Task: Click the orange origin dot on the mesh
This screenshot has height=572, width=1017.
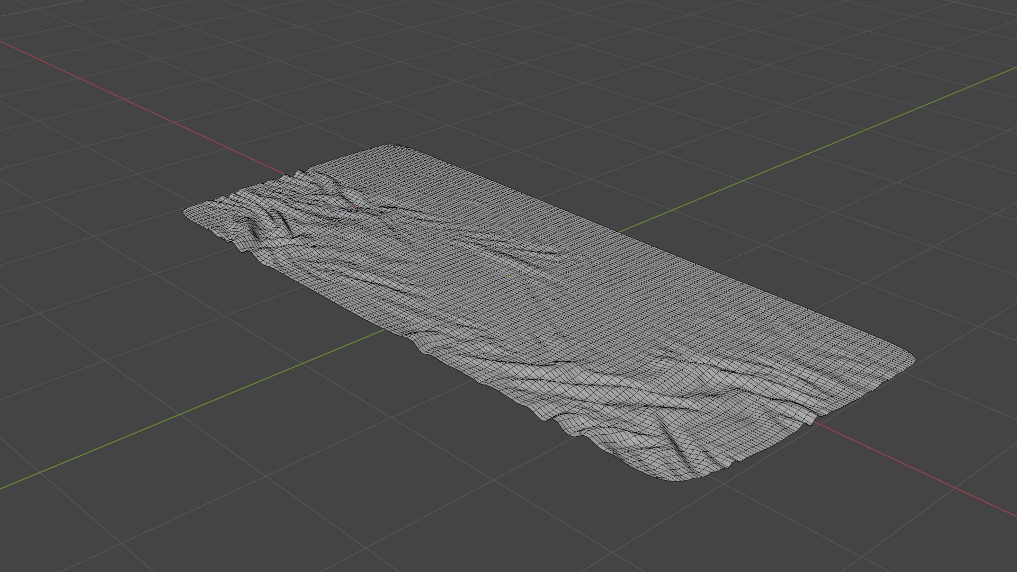Action: point(507,276)
